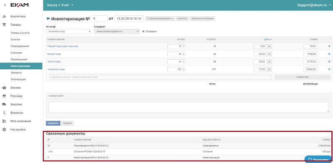The width and height of the screenshot is (333, 163).
Task: Click the Аналитика bar chart icon
Action: pos(4,16)
